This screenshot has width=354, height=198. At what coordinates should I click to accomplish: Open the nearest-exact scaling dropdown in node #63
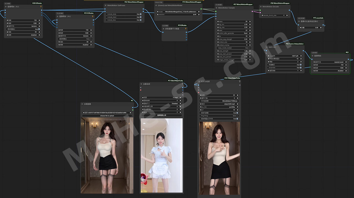point(330,62)
